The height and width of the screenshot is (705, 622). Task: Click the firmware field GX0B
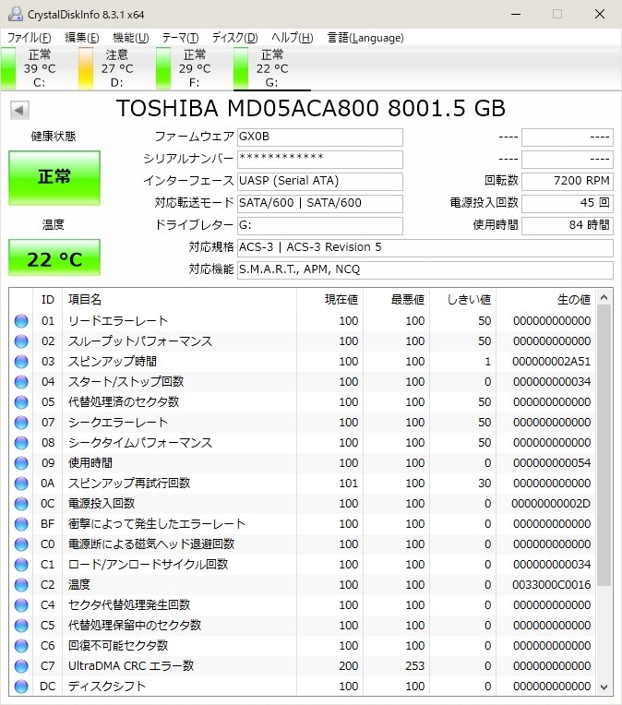click(320, 137)
